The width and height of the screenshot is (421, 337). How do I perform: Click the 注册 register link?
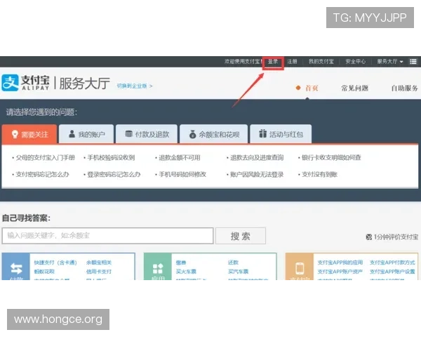292,62
